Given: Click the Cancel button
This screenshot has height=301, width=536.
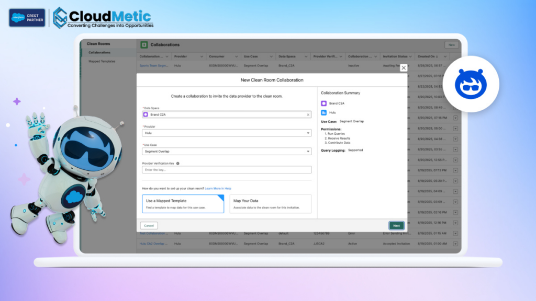Looking at the screenshot, I should (x=149, y=226).
